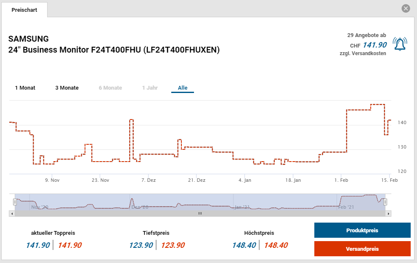The width and height of the screenshot is (417, 263).
Task: Click the 'Höchstpreis' label
Action: click(x=259, y=233)
